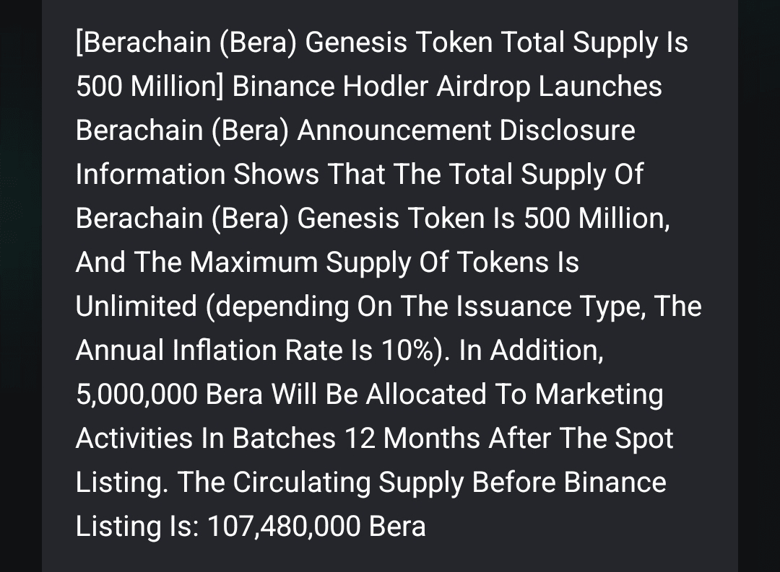Click the word "Unlimited"
The width and height of the screenshot is (780, 572).
tap(136, 307)
